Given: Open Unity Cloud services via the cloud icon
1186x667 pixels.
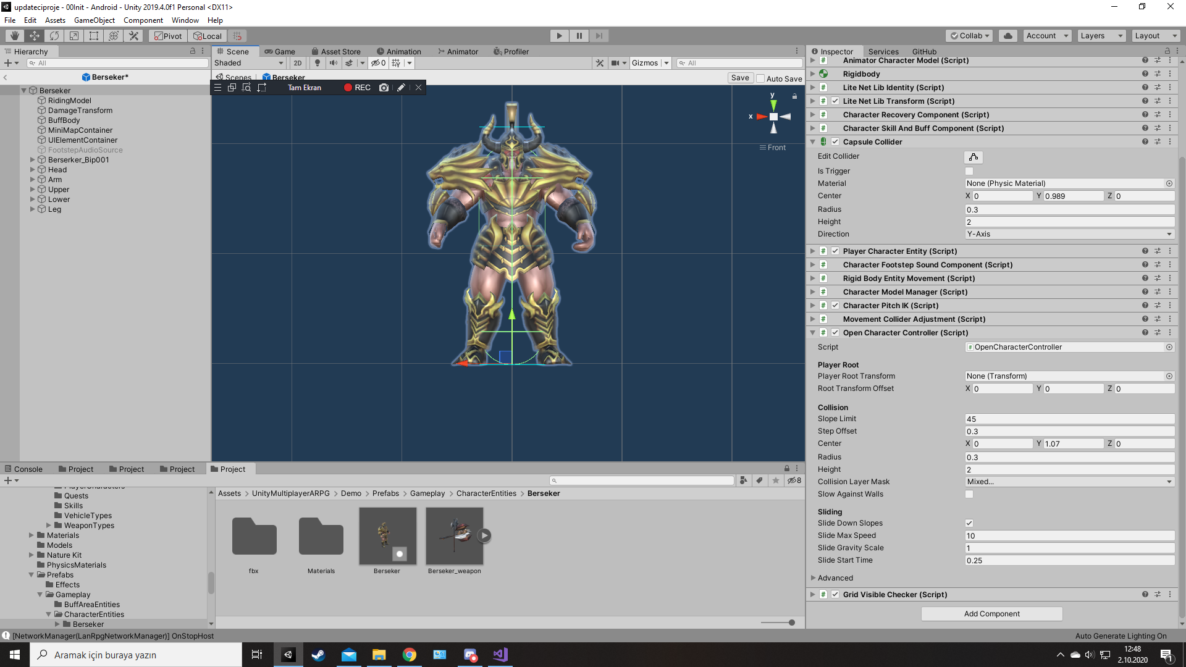Looking at the screenshot, I should (x=1008, y=35).
